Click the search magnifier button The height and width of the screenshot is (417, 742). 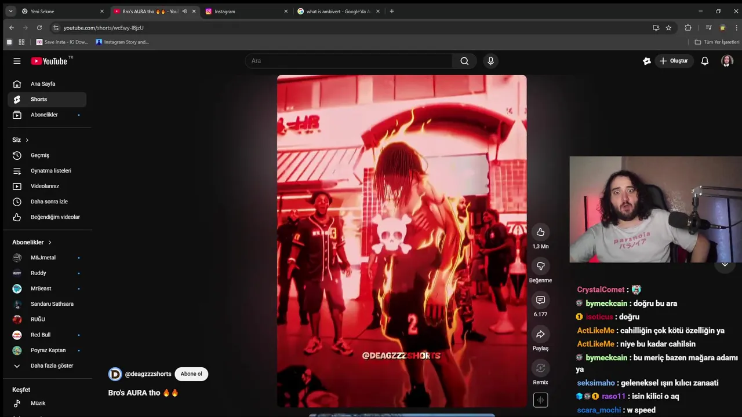(464, 61)
